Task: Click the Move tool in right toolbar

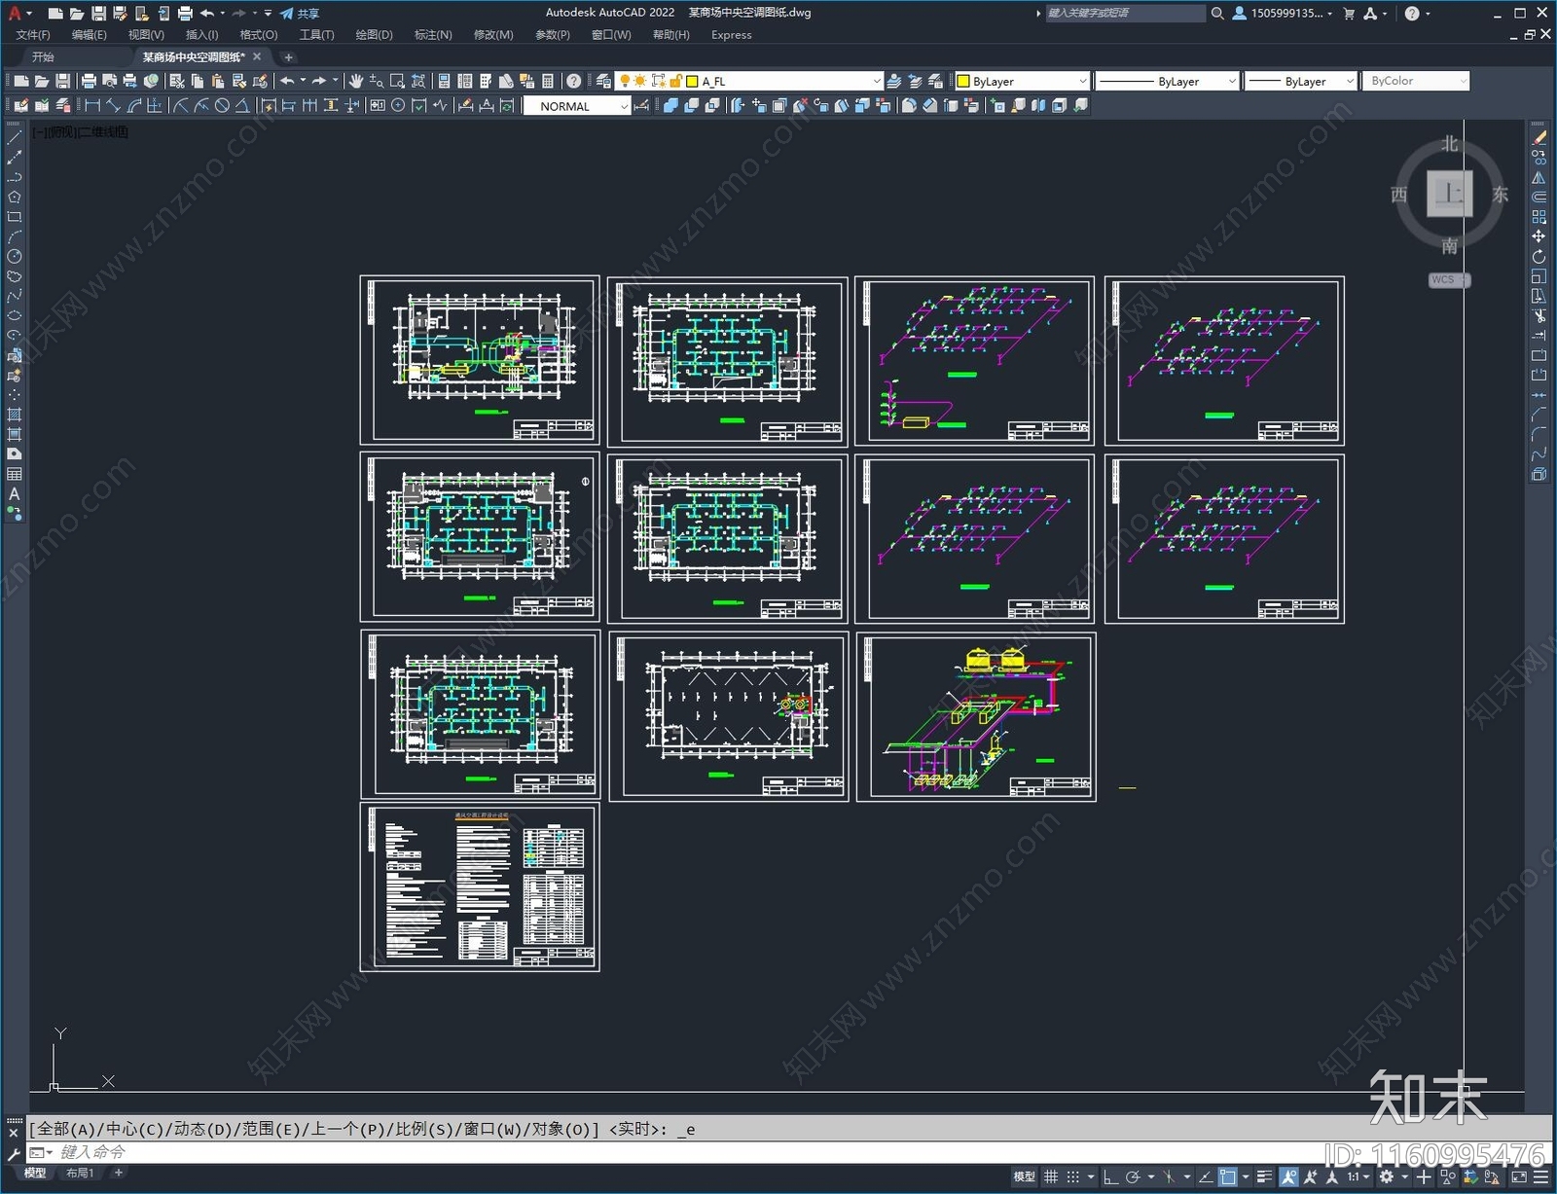Action: pos(1539,236)
